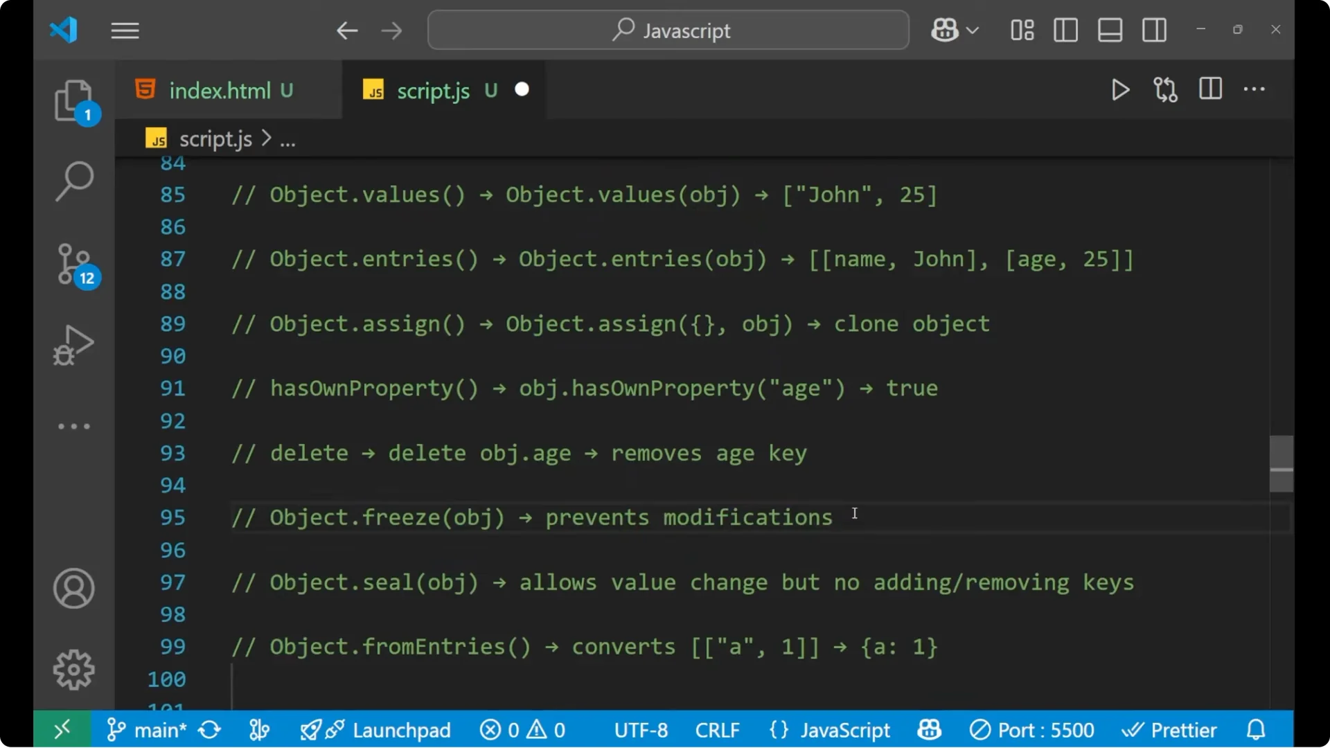
Task: Open the editor More Actions menu
Action: point(1254,89)
